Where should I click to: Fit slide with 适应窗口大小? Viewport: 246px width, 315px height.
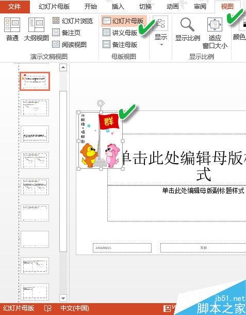(x=215, y=33)
